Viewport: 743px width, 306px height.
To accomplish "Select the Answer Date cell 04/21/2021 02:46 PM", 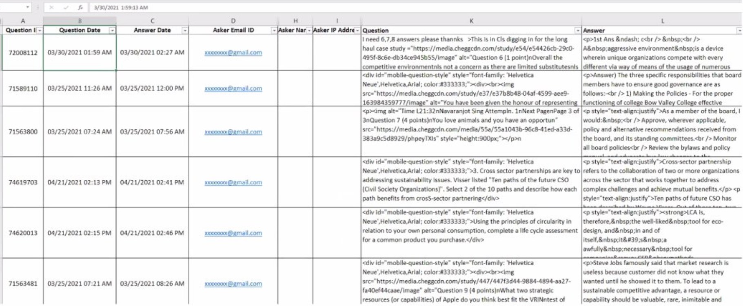I will [x=152, y=233].
